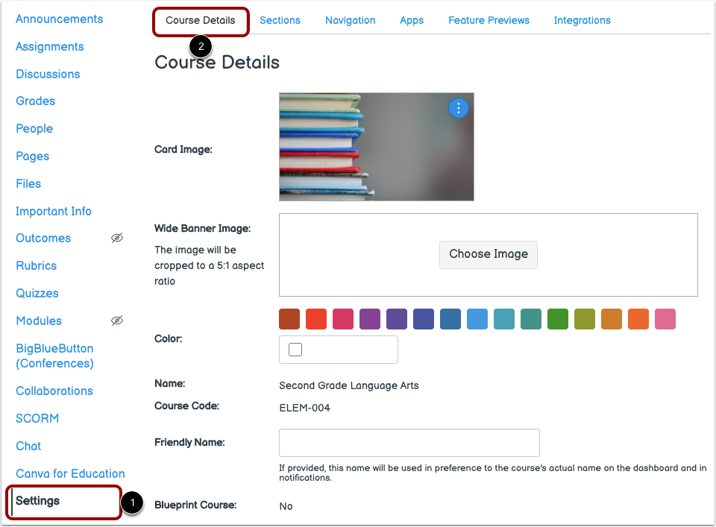716x527 pixels.
Task: Open Canva for Education
Action: [70, 473]
